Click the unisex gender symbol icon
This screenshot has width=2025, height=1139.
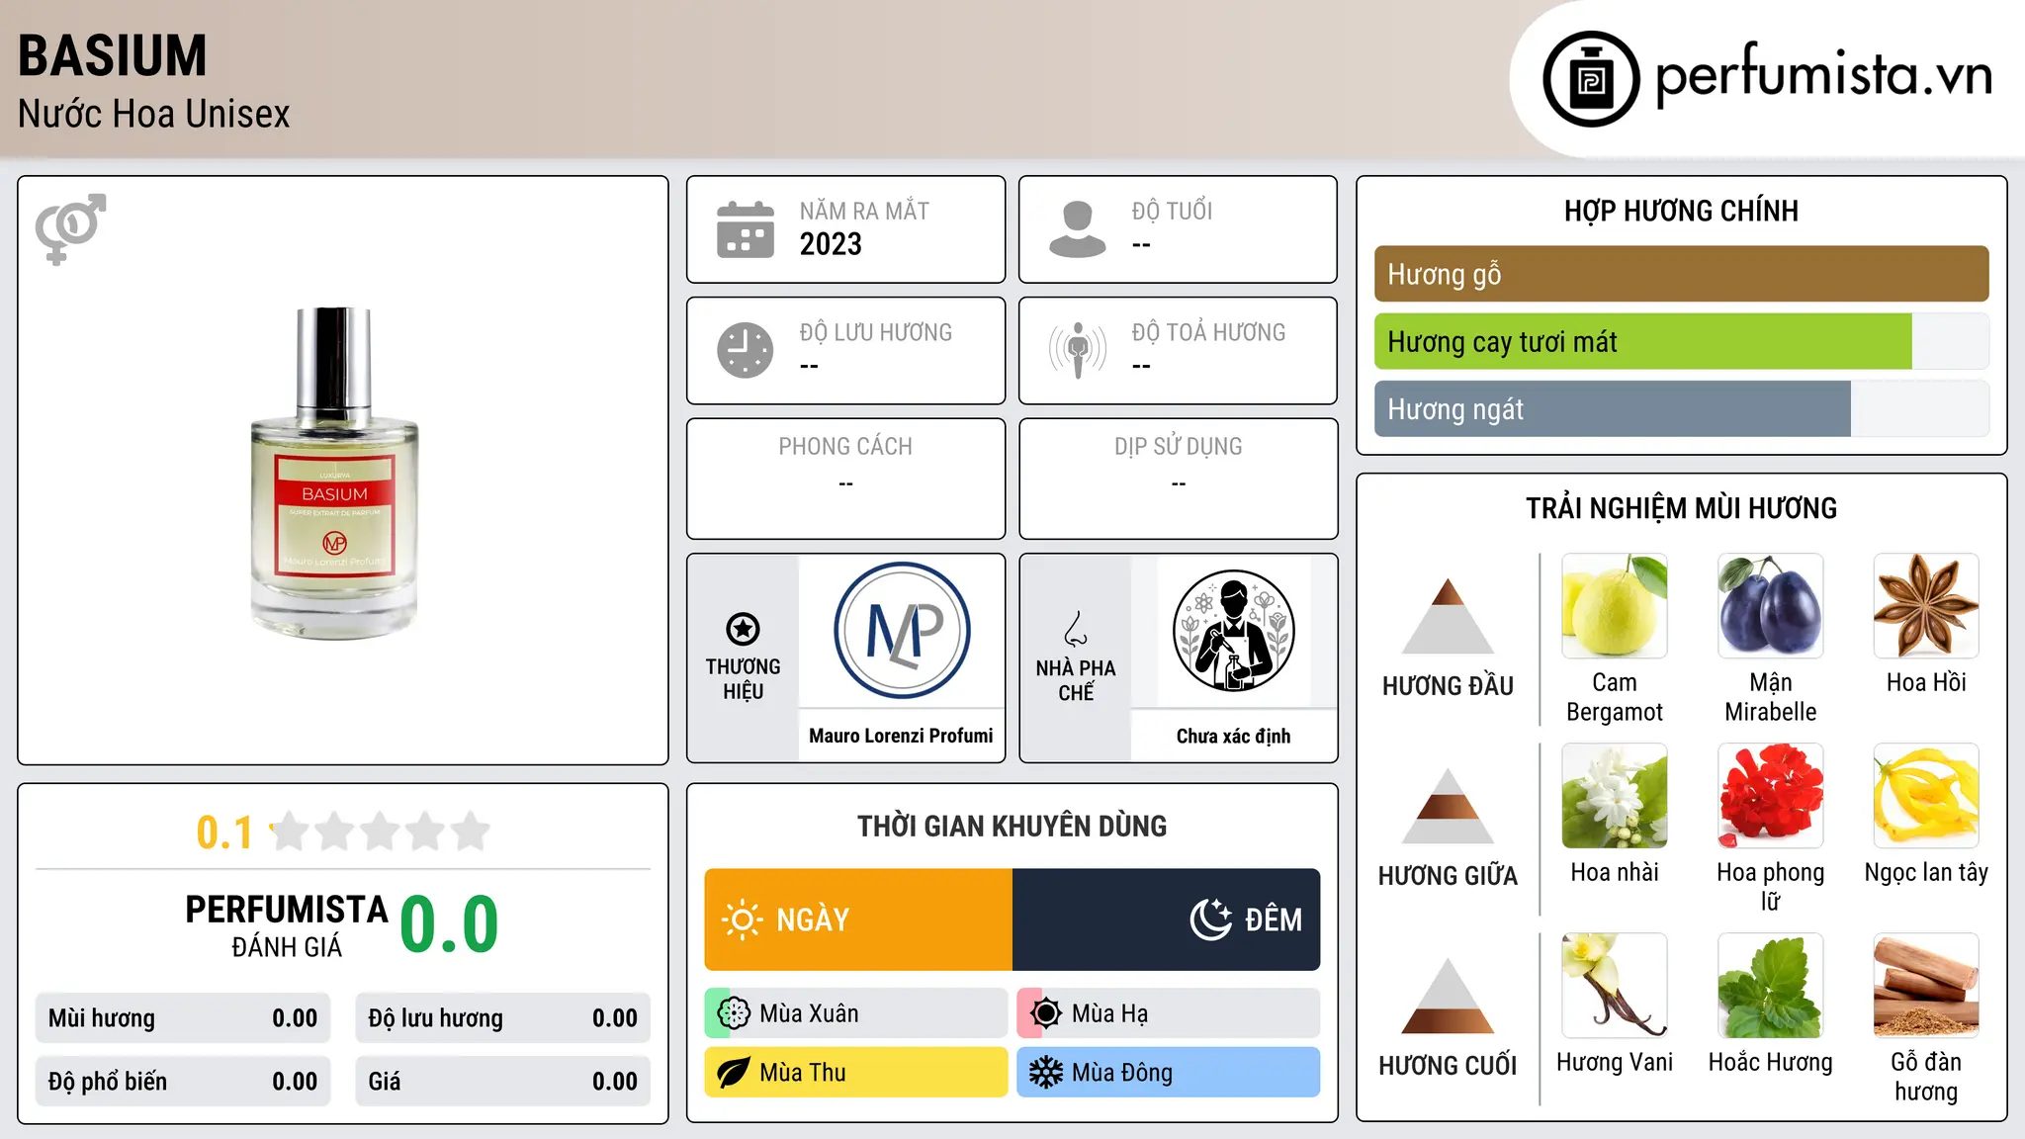[x=70, y=228]
